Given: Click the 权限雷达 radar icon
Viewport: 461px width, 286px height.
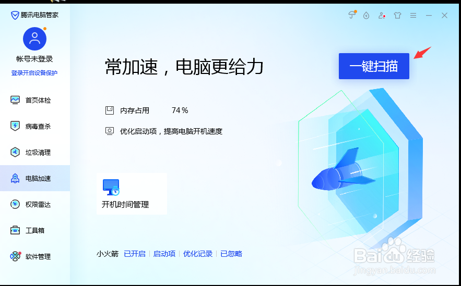Looking at the screenshot, I should (x=15, y=204).
